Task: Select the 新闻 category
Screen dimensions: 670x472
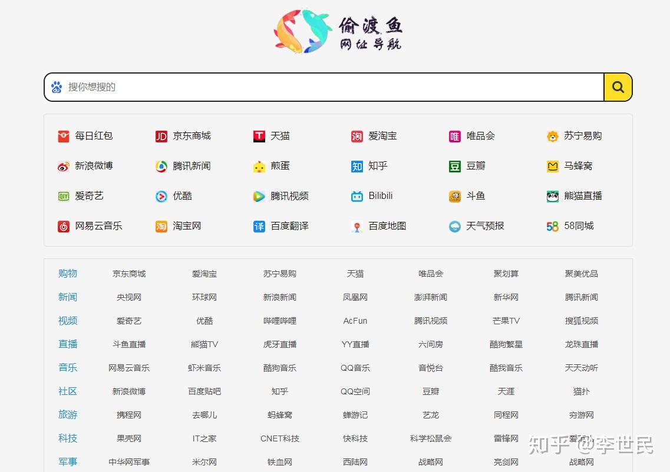Action: (x=68, y=297)
